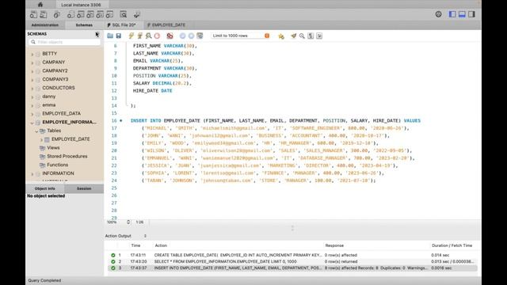Image resolution: width=507 pixels, height=285 pixels.
Task: Open Workbench preferences gear icon
Action: pos(438,14)
